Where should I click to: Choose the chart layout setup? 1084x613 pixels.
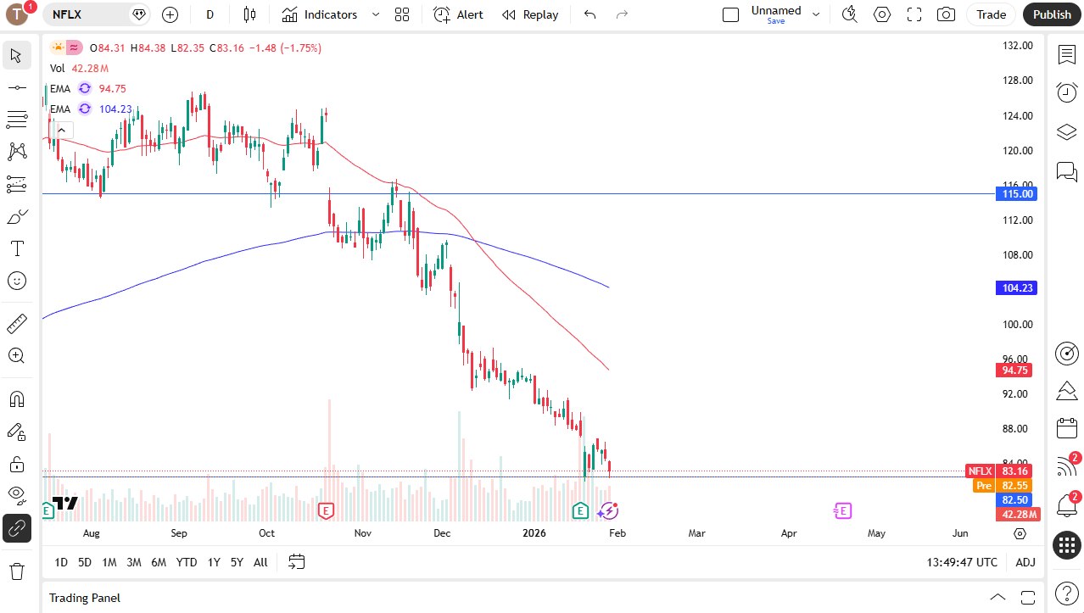point(730,14)
